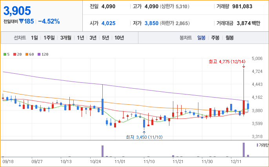Click the 5,006 price axis label
This screenshot has width=269, height=167.
pyautogui.click(x=257, y=58)
